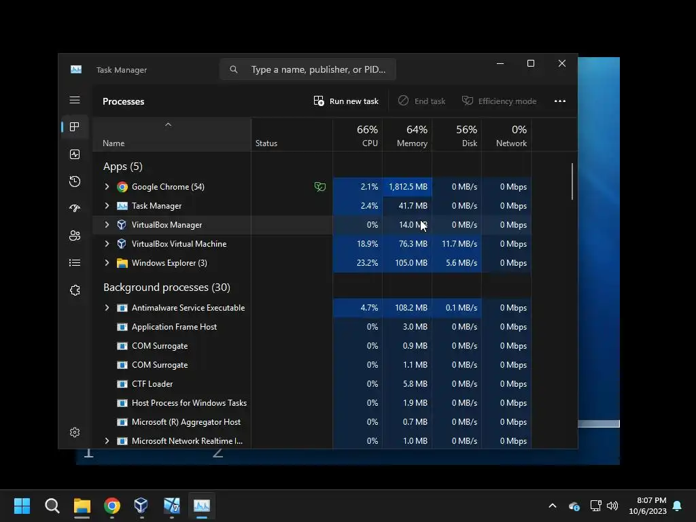
Task: Open Google Chrome from the taskbar
Action: pos(112,506)
